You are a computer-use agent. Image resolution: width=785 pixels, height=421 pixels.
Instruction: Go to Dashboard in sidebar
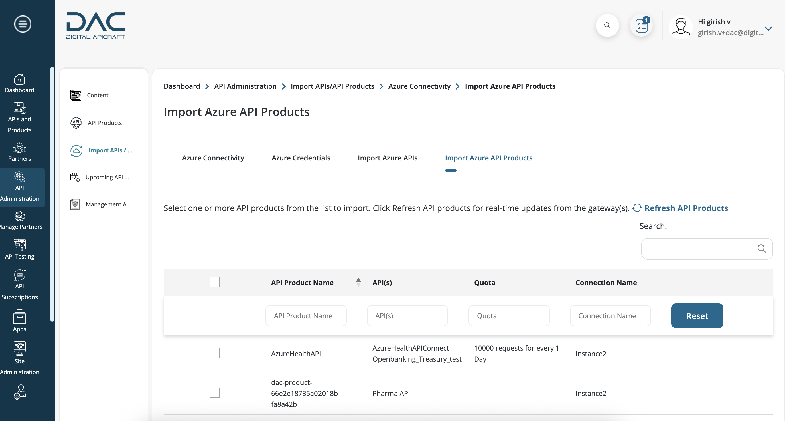tap(19, 83)
